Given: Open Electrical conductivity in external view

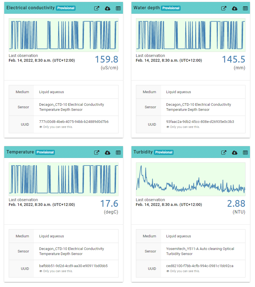Looking at the screenshot, I should tap(97, 8).
